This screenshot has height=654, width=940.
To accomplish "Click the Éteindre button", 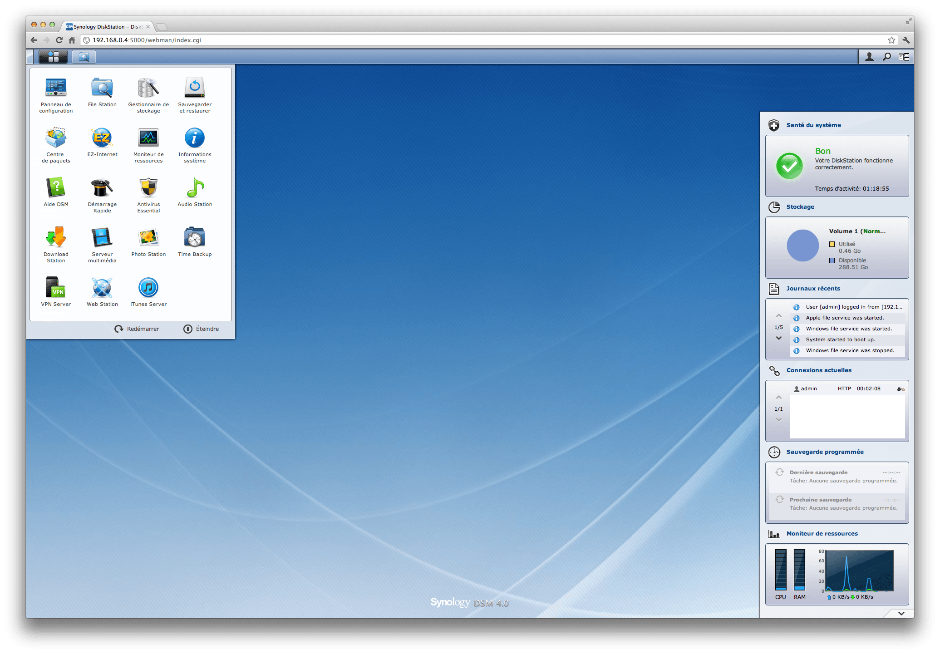I will click(201, 329).
